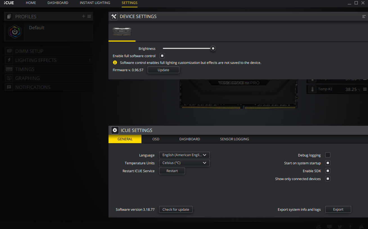The image size is (368, 229).
Task: Click the firmware Update button
Action: [163, 70]
